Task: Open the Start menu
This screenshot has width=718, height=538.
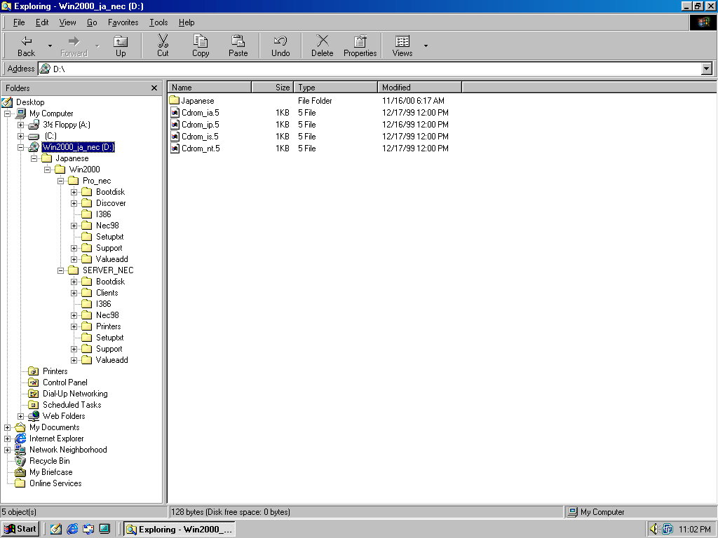Action: pos(20,530)
